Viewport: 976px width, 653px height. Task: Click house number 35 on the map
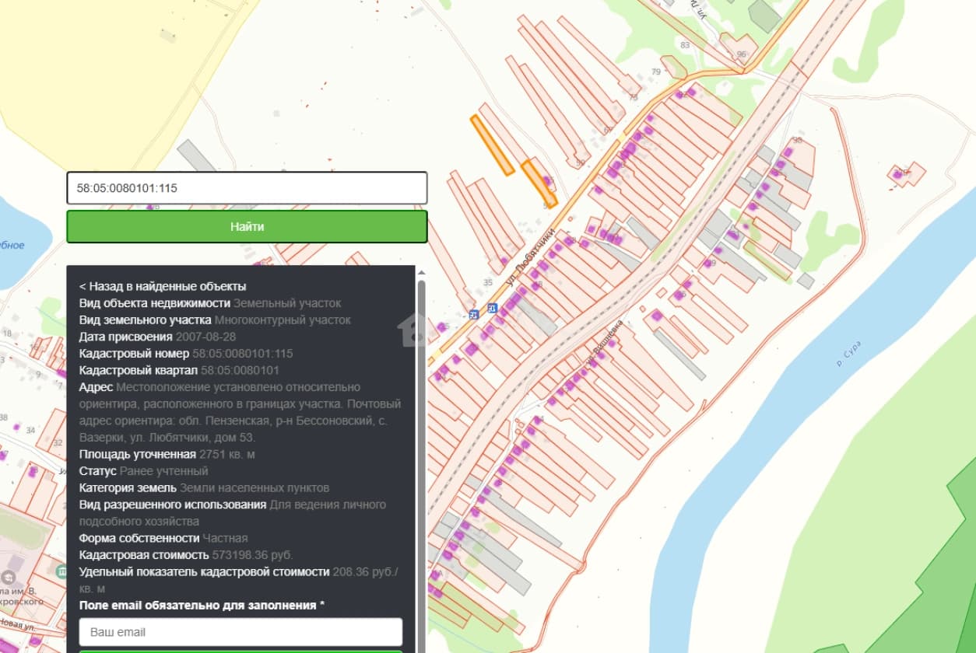tap(488, 282)
